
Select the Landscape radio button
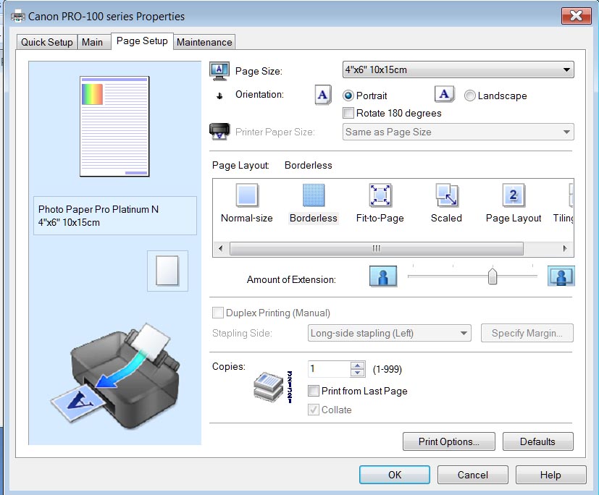pos(470,96)
